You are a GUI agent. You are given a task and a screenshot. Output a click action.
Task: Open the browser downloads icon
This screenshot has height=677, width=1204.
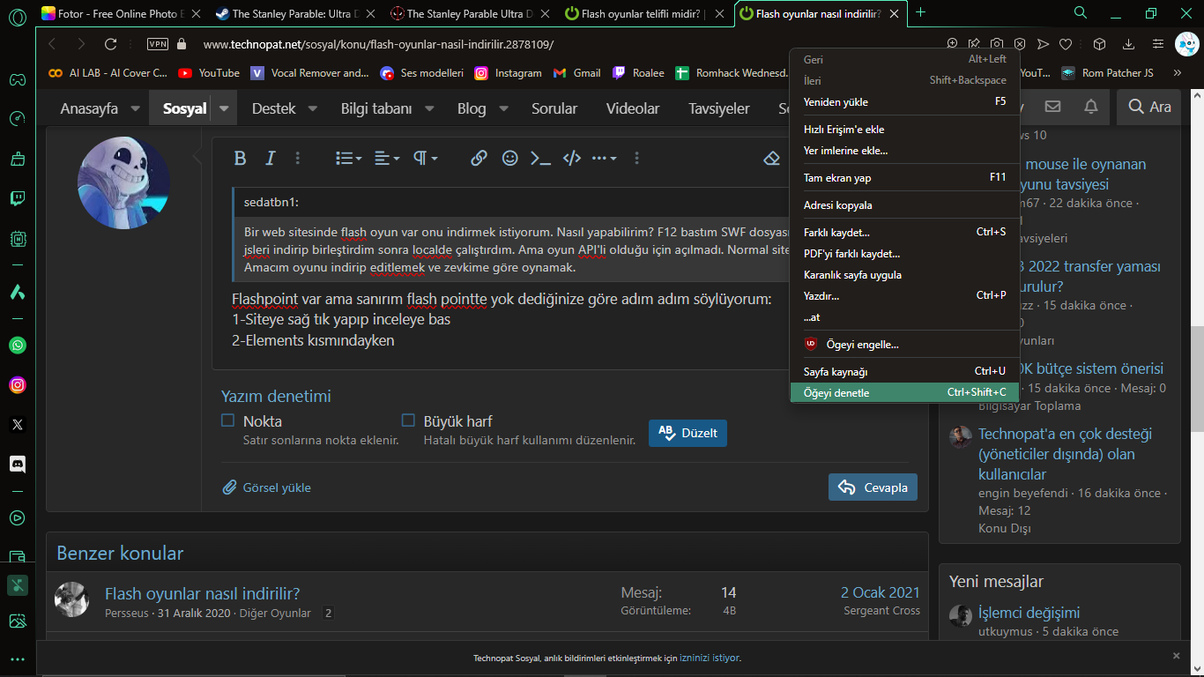click(x=1128, y=44)
